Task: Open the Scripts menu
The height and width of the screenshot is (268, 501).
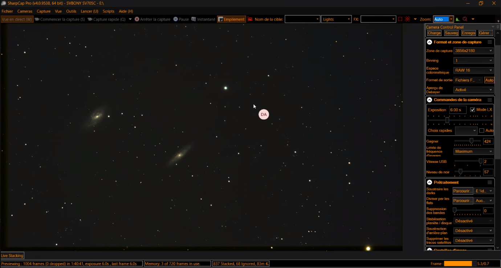Action: 108,11
